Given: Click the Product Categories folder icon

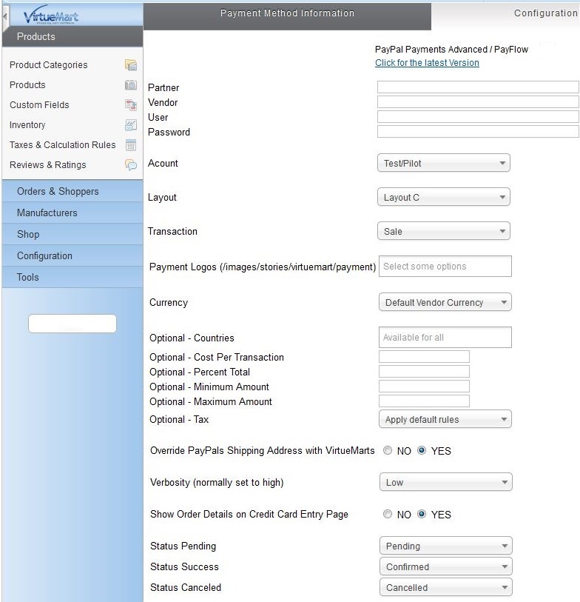Looking at the screenshot, I should point(131,65).
